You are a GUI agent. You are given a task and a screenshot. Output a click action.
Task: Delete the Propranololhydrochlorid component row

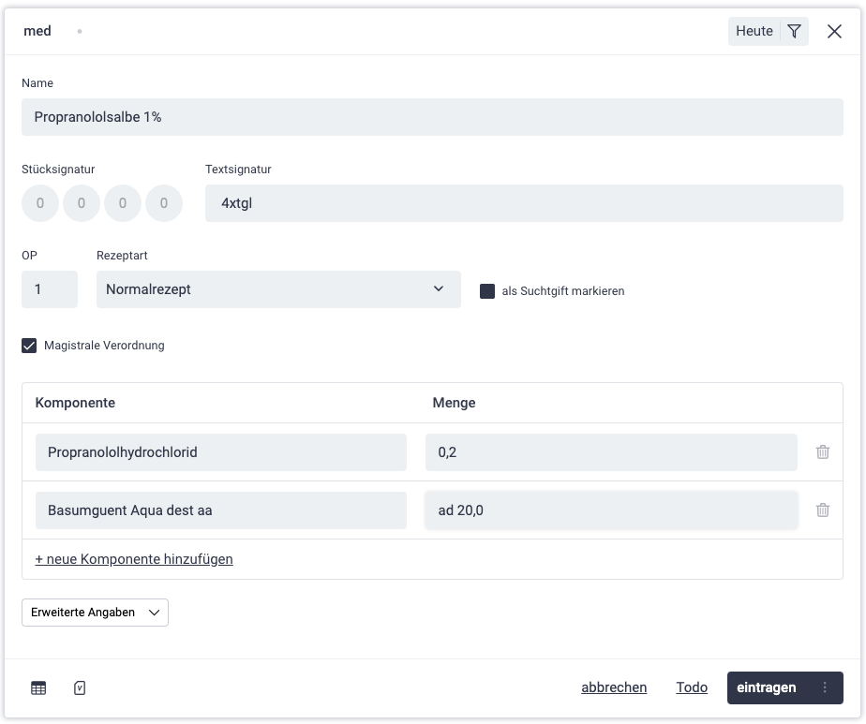tap(822, 452)
